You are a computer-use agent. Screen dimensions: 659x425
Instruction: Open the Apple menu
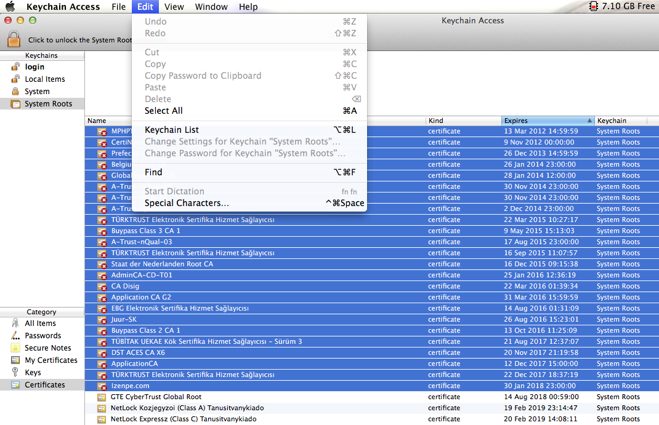[10, 6]
